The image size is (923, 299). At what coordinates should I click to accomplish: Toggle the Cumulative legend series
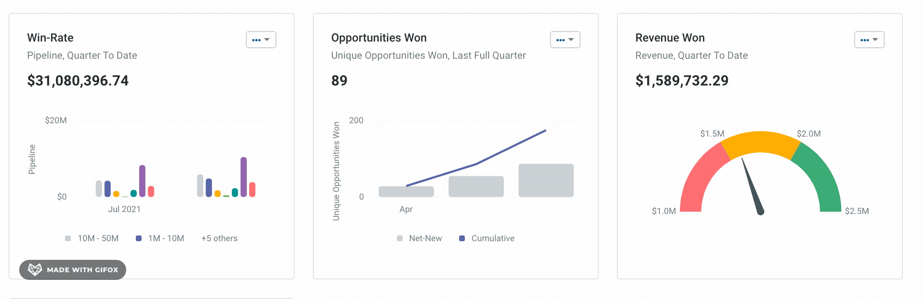(487, 238)
